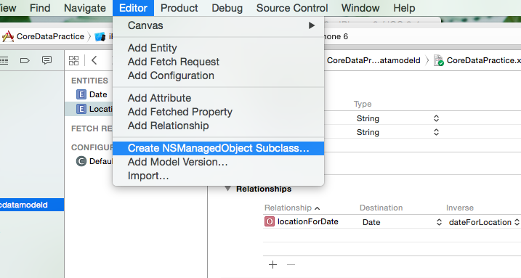Open the Navigate menu

coord(85,8)
